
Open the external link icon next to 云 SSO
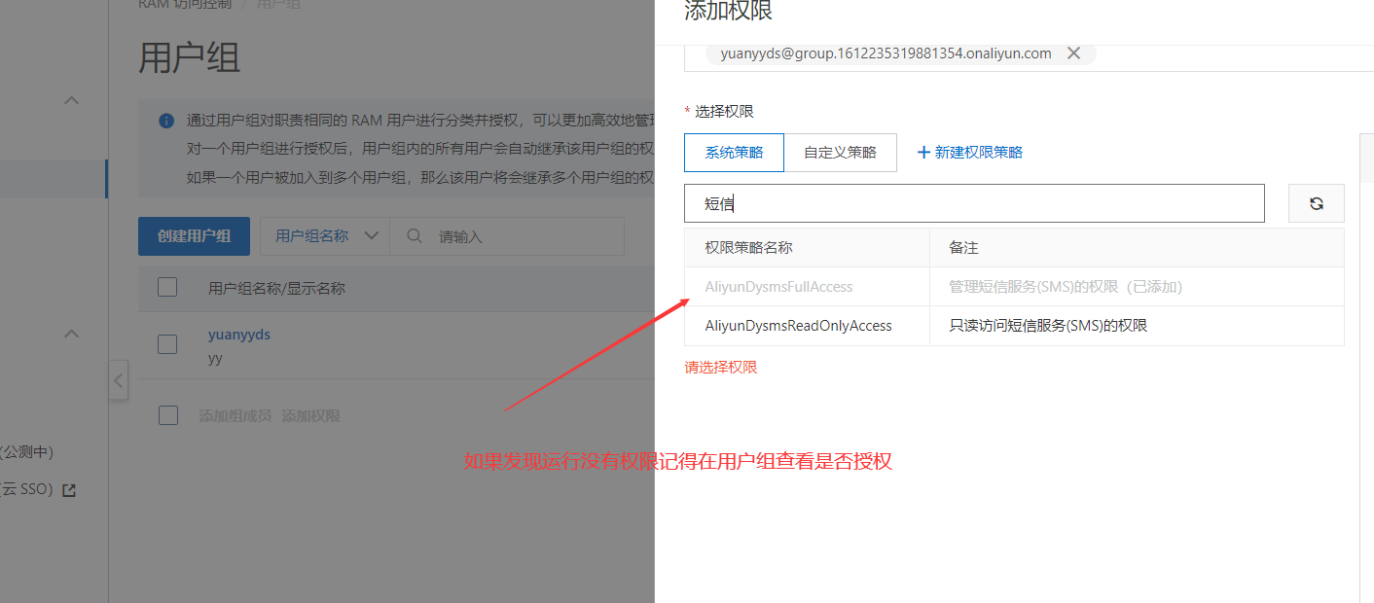point(69,490)
